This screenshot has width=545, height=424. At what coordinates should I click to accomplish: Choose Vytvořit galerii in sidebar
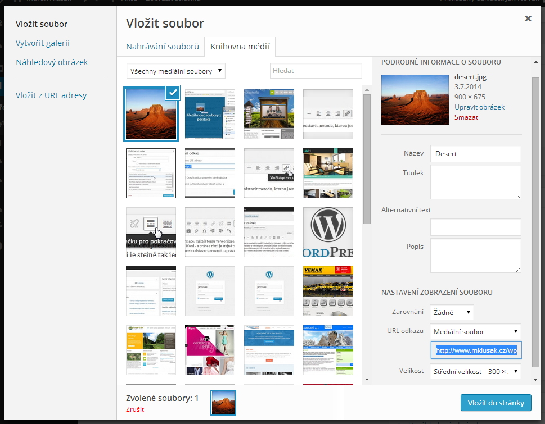[43, 43]
